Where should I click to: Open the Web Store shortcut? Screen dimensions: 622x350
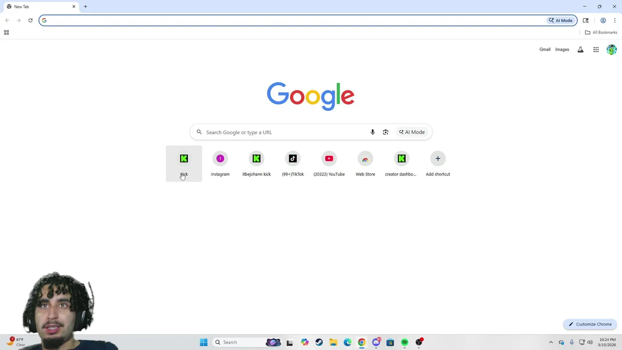coord(365,163)
